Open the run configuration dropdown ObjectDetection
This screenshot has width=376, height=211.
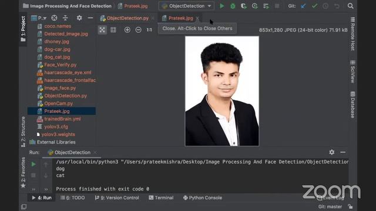186,6
